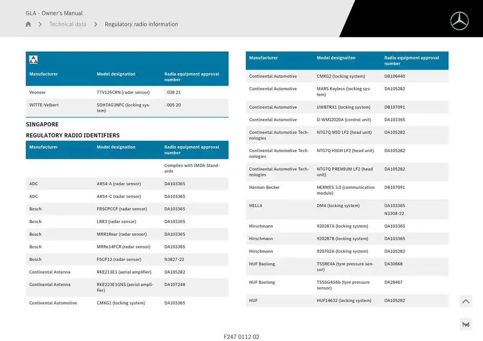
Task: Go to the manual home icon
Action: point(28,24)
